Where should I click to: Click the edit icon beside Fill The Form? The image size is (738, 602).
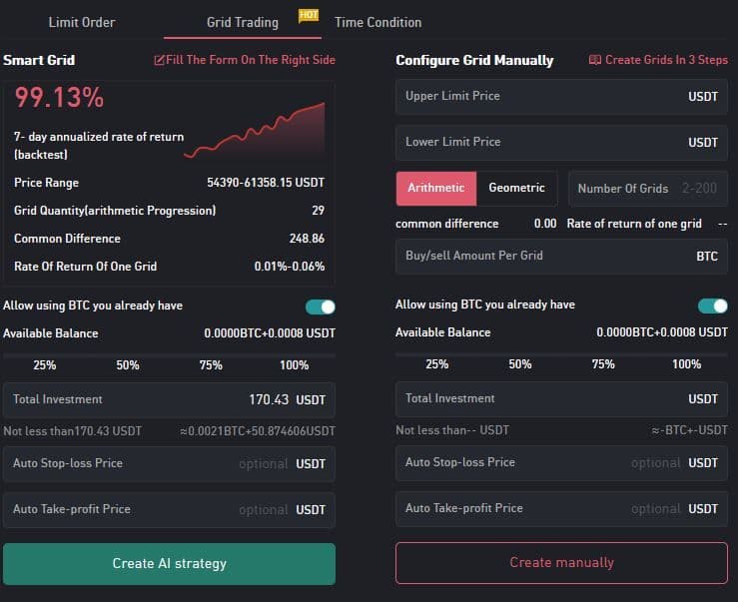[160, 60]
